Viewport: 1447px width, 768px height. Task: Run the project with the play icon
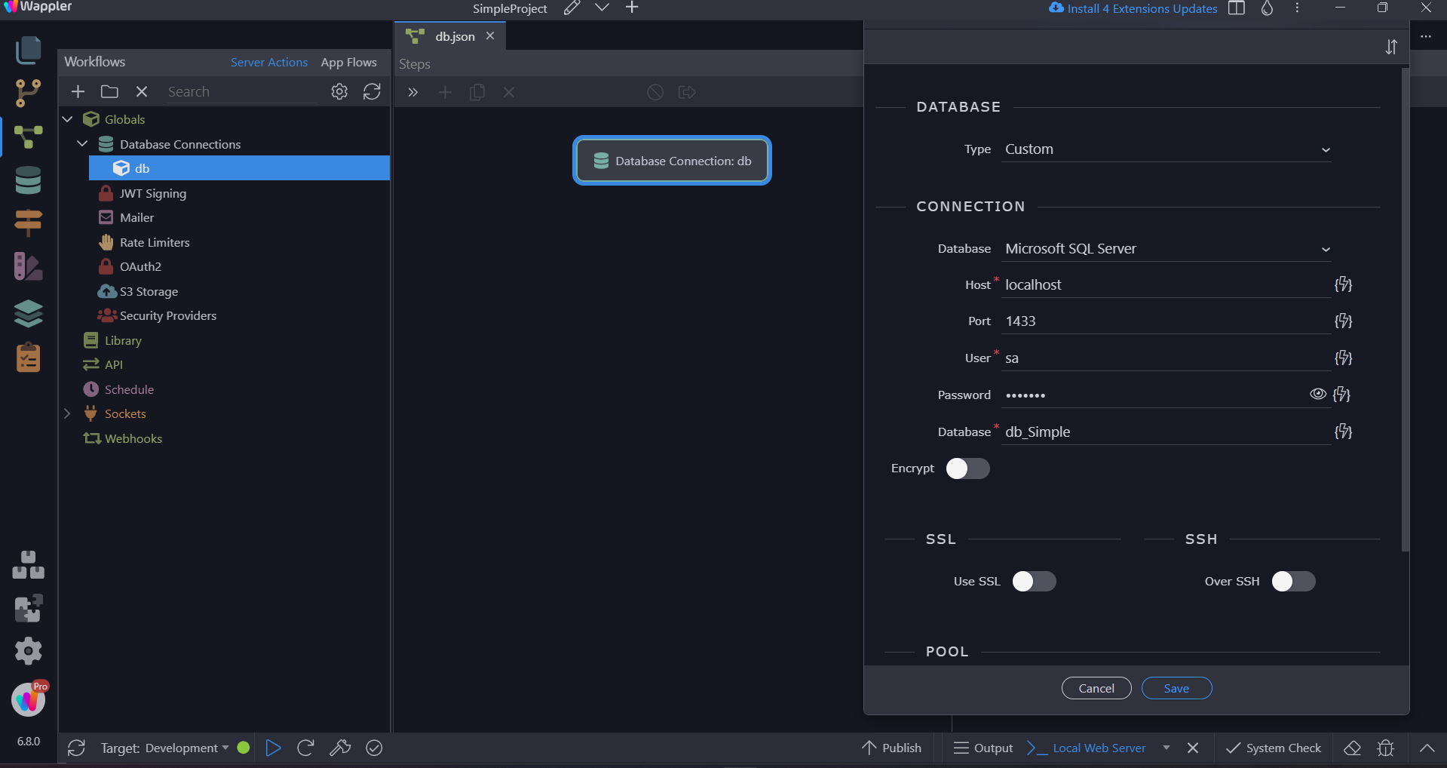pyautogui.click(x=273, y=748)
